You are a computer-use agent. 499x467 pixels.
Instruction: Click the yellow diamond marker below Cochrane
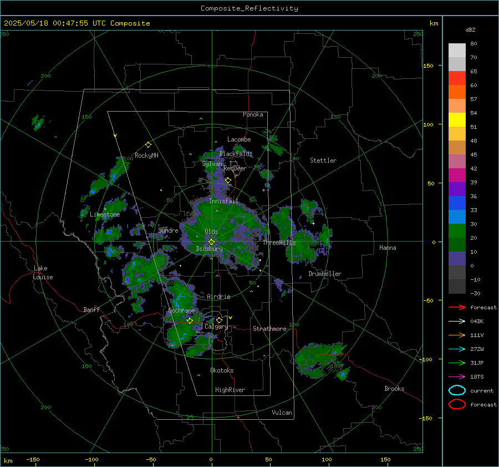pos(190,320)
